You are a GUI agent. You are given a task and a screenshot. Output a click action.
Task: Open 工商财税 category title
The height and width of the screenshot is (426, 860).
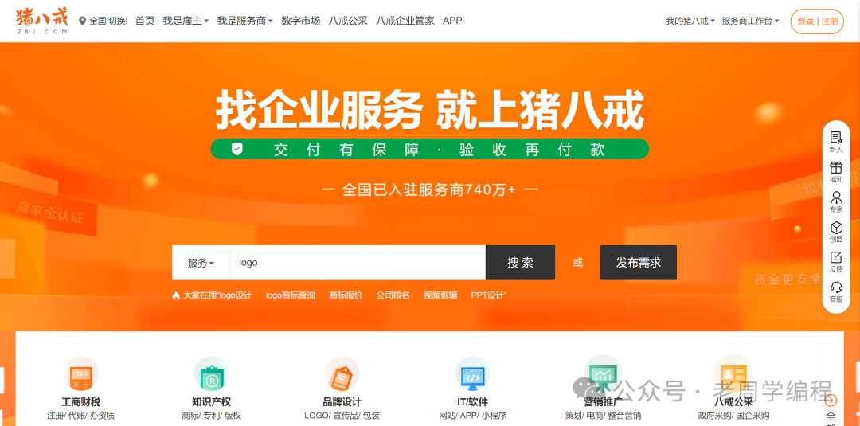pyautogui.click(x=81, y=402)
